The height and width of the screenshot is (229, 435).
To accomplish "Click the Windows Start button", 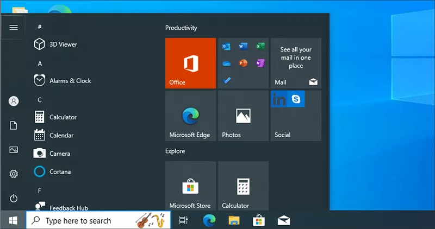I will tap(13, 220).
